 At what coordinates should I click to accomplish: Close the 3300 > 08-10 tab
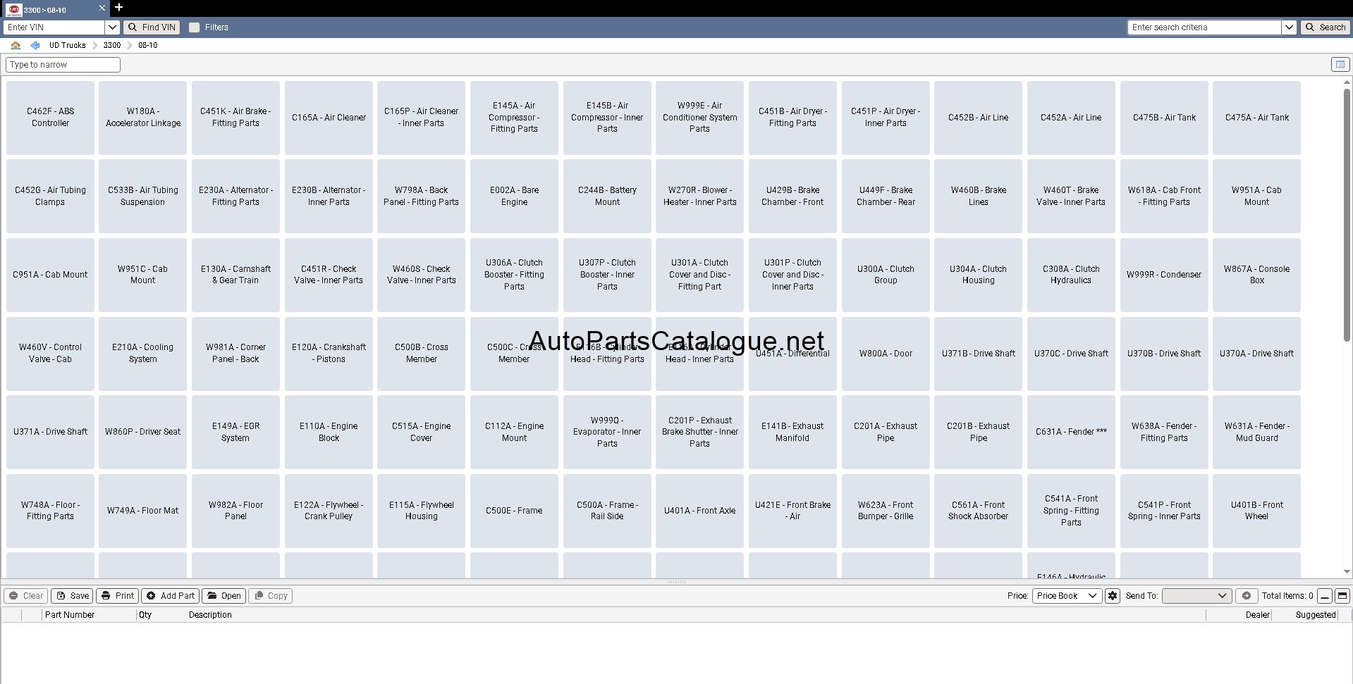[x=102, y=8]
